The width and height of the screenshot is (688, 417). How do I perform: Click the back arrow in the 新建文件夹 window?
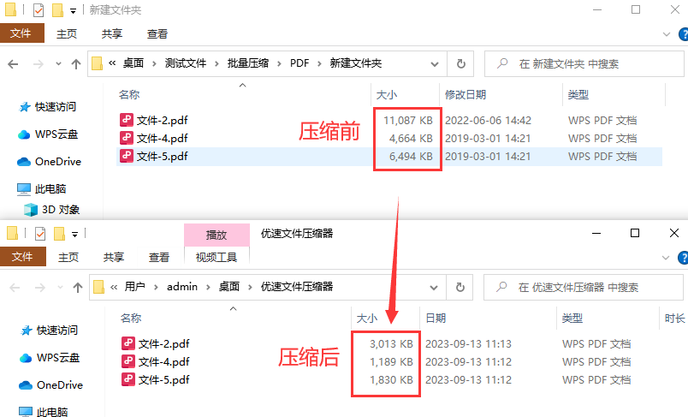[13, 64]
